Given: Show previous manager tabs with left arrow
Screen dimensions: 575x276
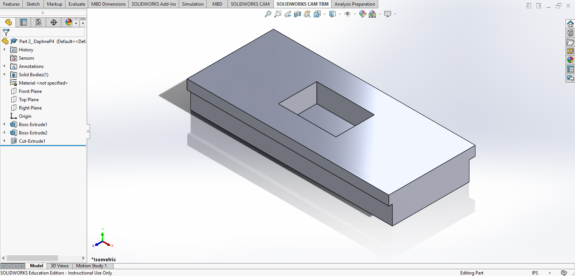Looking at the screenshot, I should 76,23.
